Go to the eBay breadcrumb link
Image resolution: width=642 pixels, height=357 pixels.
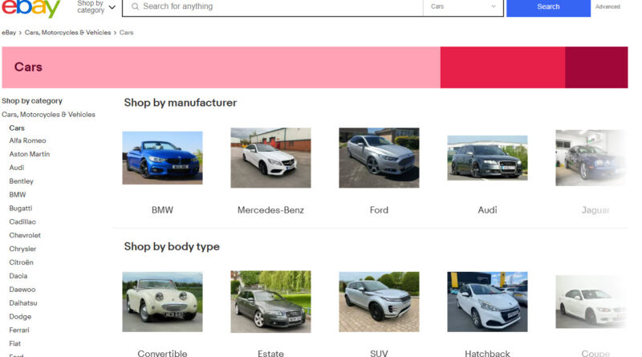[9, 32]
